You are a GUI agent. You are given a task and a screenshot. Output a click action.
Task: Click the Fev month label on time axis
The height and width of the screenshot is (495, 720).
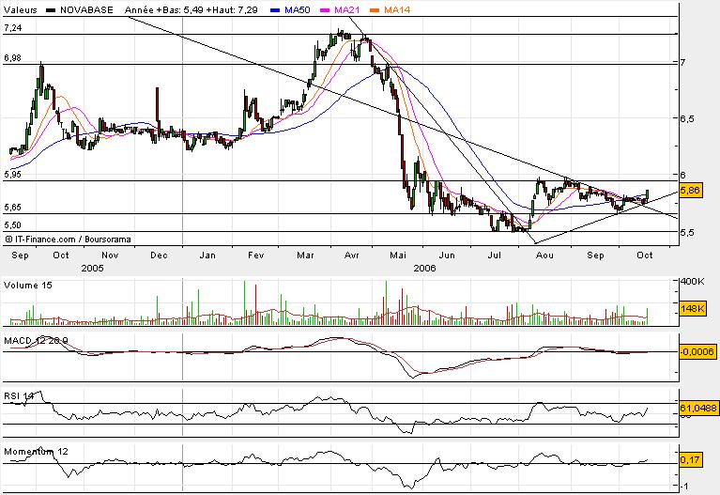255,255
